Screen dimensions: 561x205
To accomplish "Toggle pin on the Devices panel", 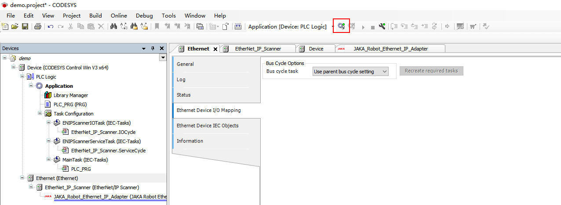I will coord(153,48).
